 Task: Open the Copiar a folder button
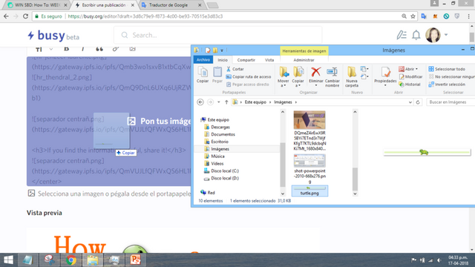click(298, 77)
